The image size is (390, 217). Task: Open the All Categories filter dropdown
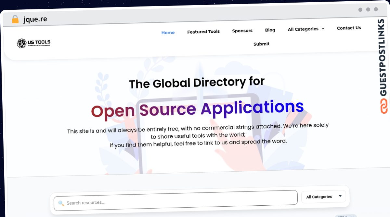(324, 197)
